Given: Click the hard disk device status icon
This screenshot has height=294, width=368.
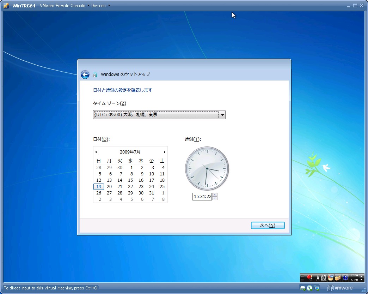Looking at the screenshot, I should click(303, 288).
